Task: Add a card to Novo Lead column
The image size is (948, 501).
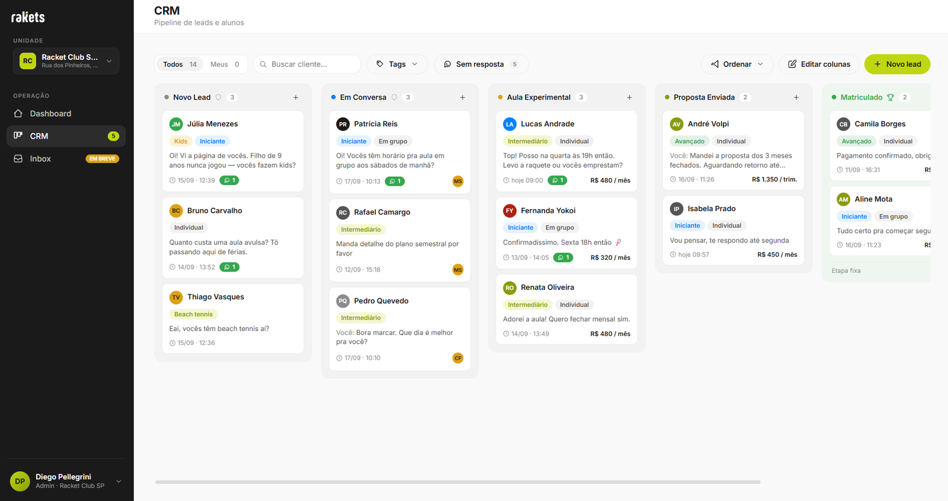Action: (296, 97)
